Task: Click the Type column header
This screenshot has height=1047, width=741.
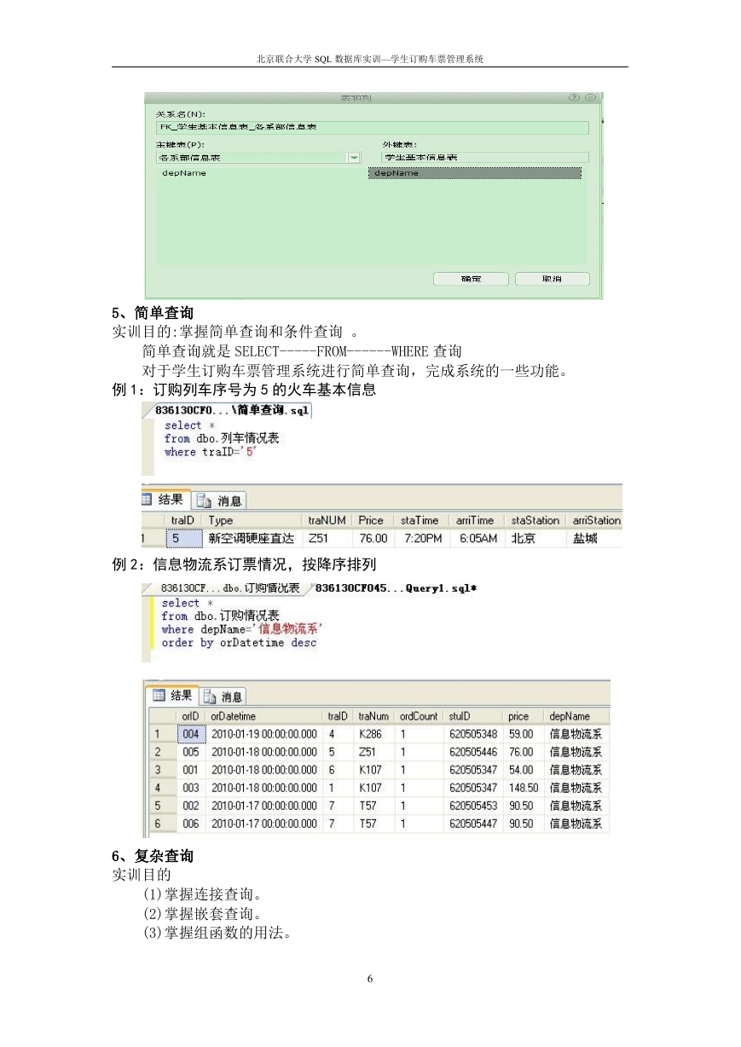Action: pyautogui.click(x=253, y=520)
